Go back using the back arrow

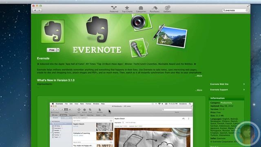(35, 10)
